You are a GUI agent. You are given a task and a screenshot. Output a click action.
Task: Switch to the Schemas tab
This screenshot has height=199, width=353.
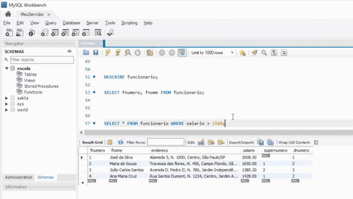[x=45, y=177]
